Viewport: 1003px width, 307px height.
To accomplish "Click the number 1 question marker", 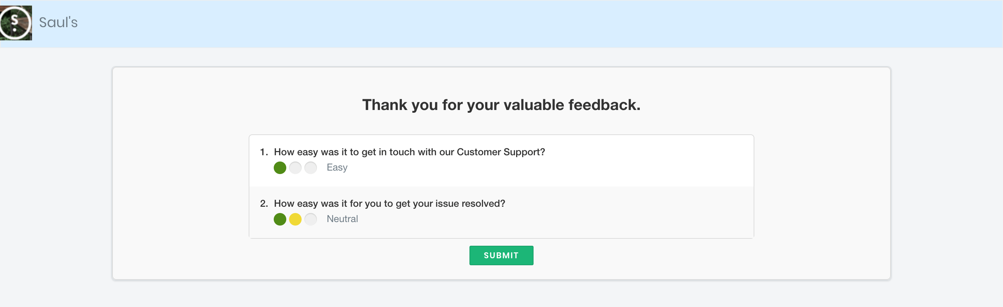I will click(x=264, y=152).
